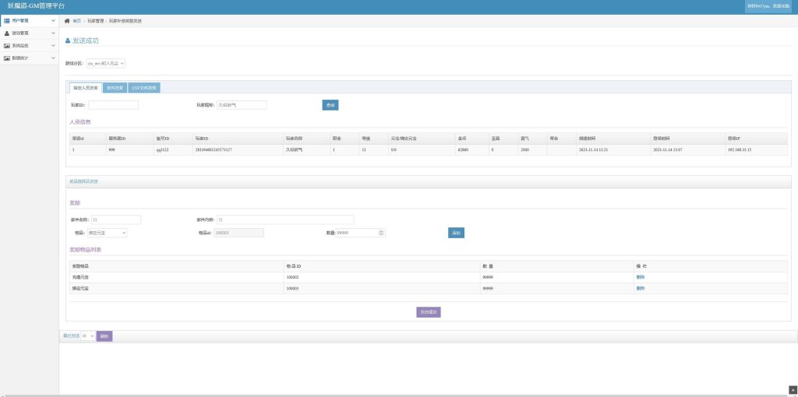The width and height of the screenshot is (798, 397).
Task: Open the 游戏分区 server dropdown
Action: 105,63
